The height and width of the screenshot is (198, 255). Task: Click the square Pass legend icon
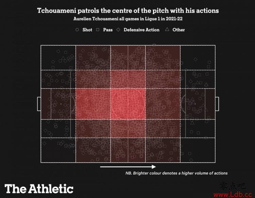tap(98, 30)
